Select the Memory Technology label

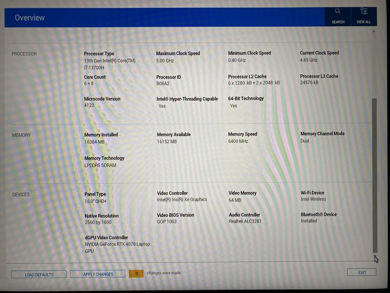click(x=104, y=158)
